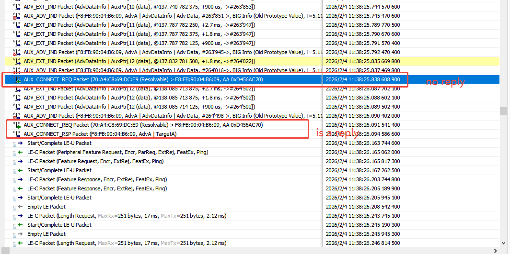This screenshot has height=254, width=510.
Task: Click the blue arrow icon of the packet at 26.163 744 600
Action: point(21,143)
